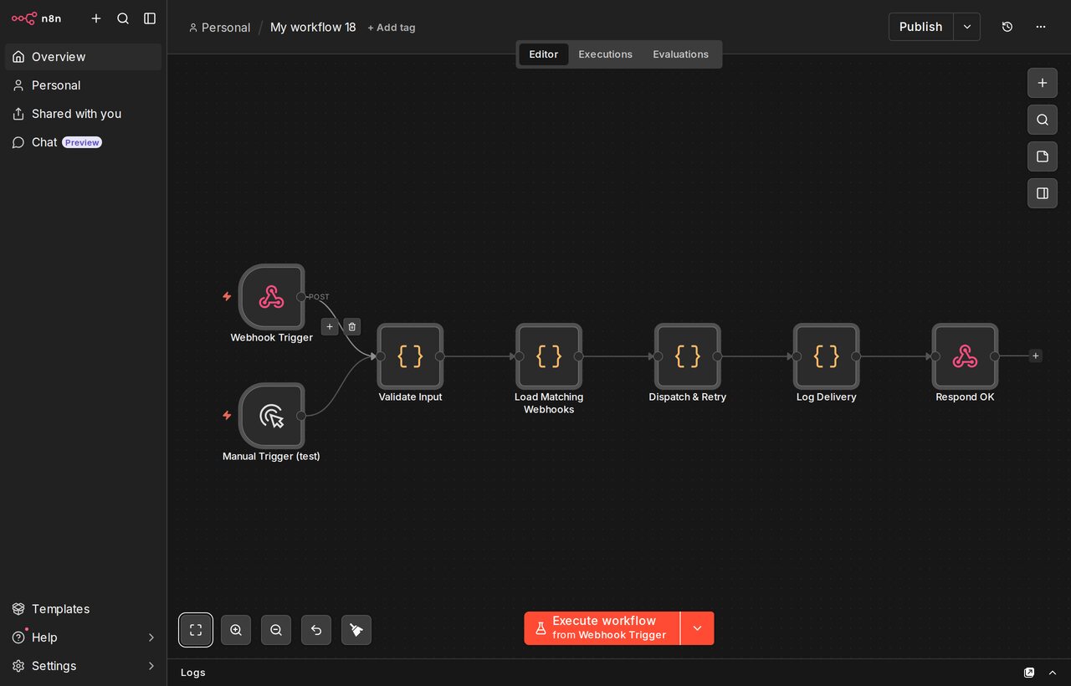Click the Dispatch & Retry label text
The width and height of the screenshot is (1071, 686).
coord(688,397)
